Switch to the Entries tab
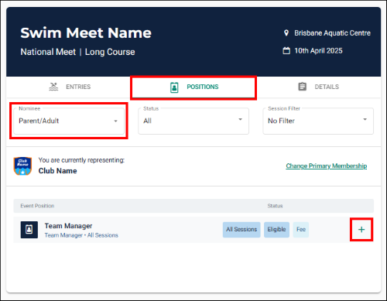Screen dimensions: 387x301 pos(69,87)
